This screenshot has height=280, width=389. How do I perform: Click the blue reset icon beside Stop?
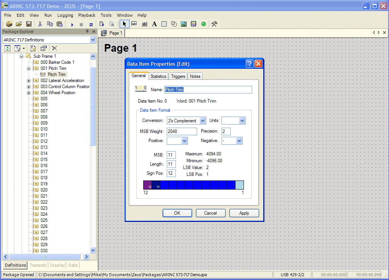91,25
